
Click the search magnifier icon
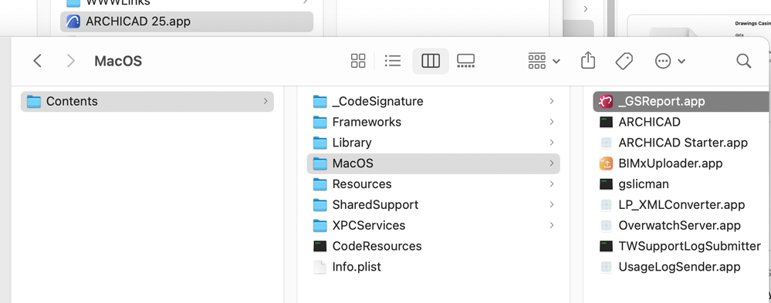pyautogui.click(x=743, y=61)
